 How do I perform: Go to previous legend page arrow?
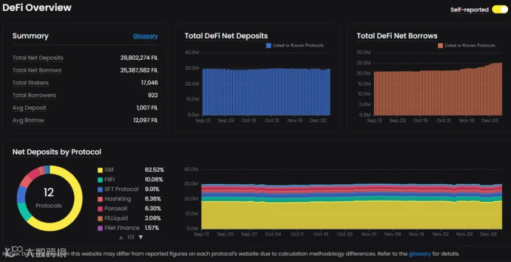point(122,237)
